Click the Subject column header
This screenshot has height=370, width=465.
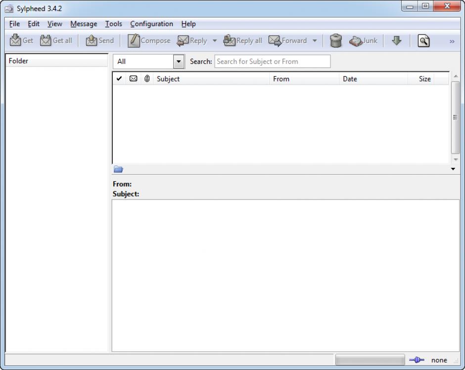(211, 79)
